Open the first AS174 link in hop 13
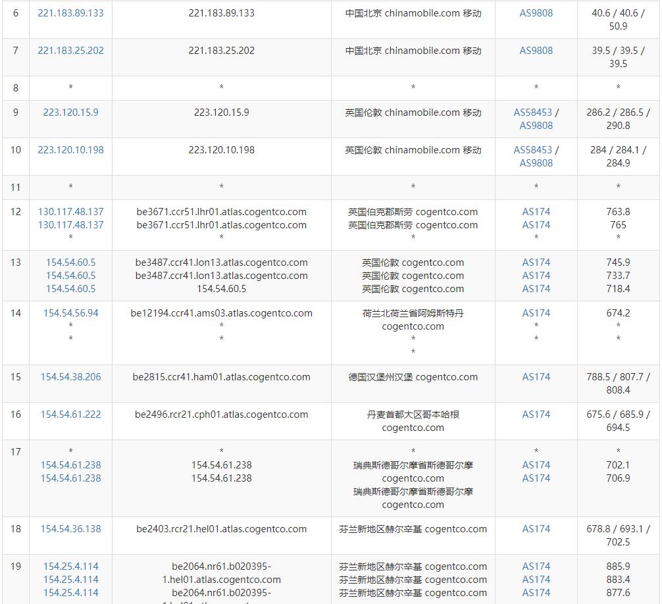 (x=536, y=263)
